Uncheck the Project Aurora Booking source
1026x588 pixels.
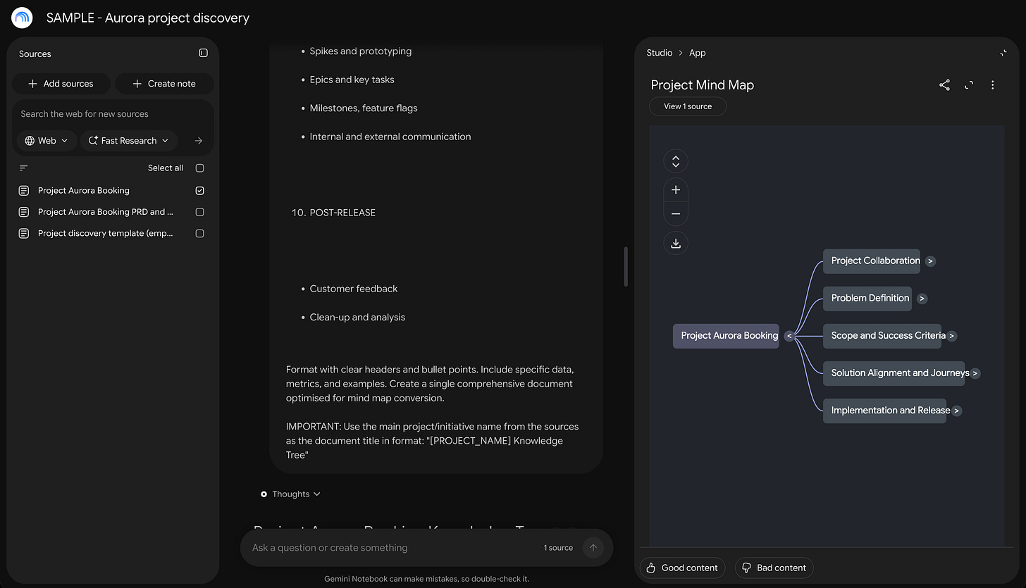point(200,191)
